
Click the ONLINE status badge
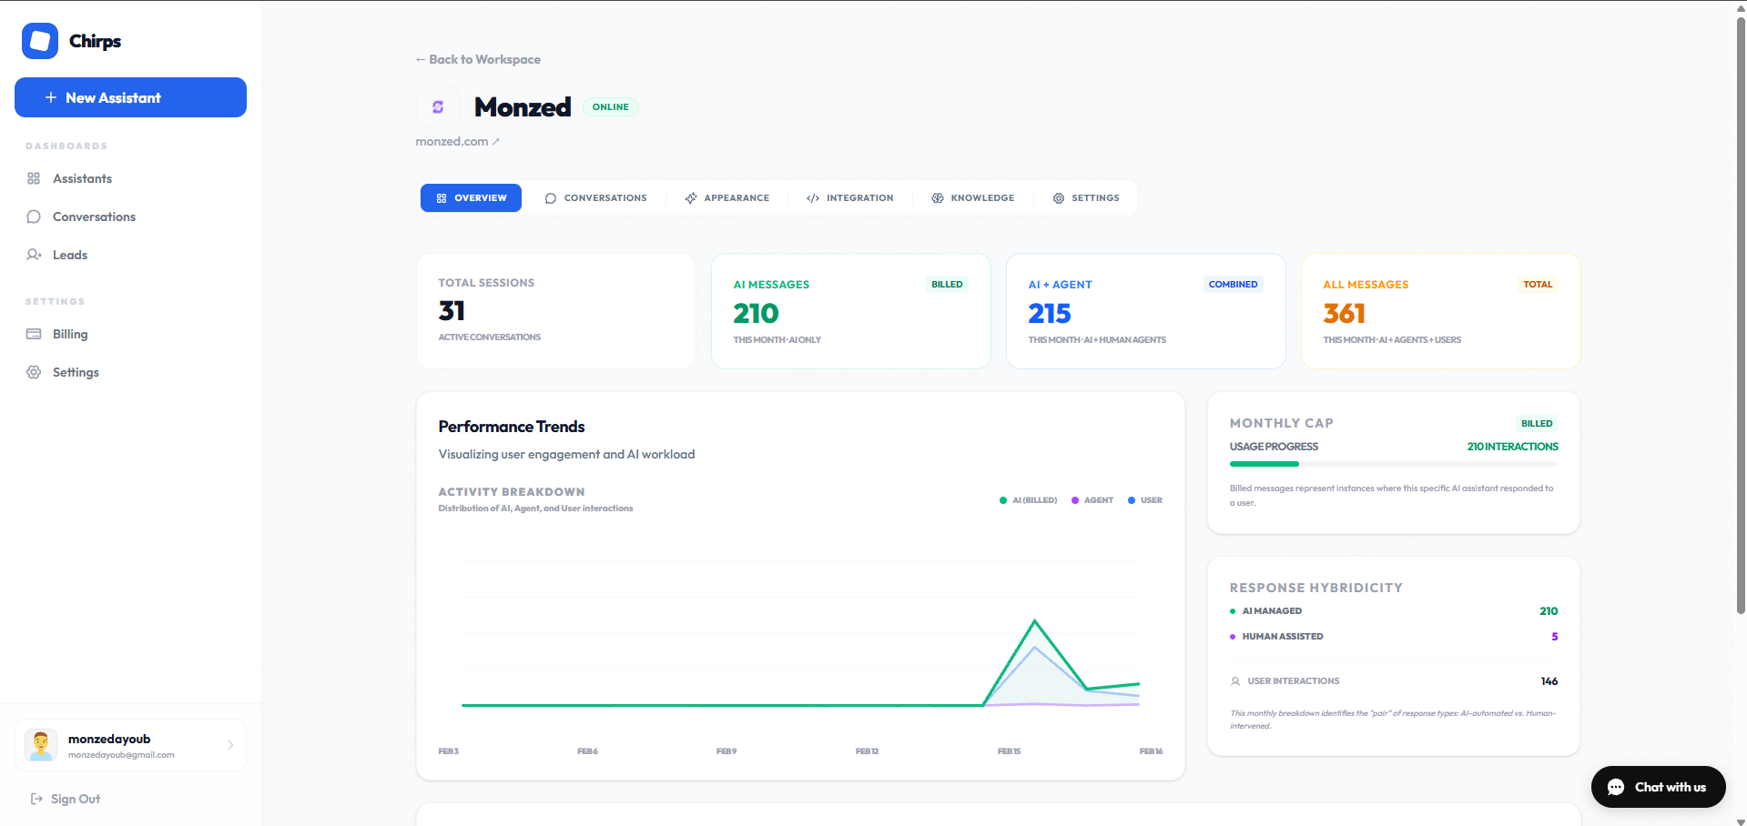click(x=610, y=106)
